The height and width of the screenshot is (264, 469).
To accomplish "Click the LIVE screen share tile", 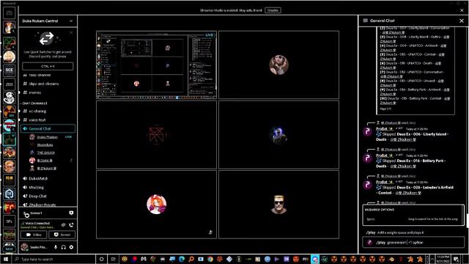I will (156, 65).
